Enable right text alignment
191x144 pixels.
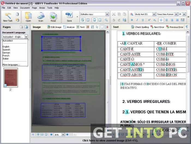point(172,20)
